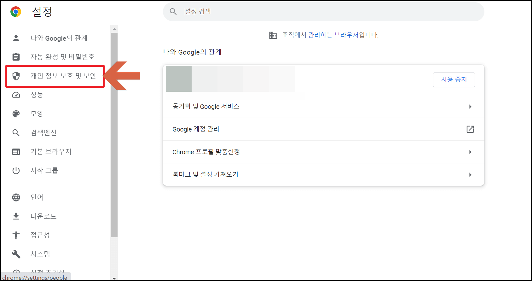Screen dimensions: 532x281
Task: Click the search magnifier icon in 설정 검색
Action: tap(173, 12)
